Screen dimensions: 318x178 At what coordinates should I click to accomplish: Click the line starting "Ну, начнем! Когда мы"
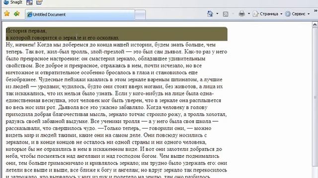(x=110, y=44)
